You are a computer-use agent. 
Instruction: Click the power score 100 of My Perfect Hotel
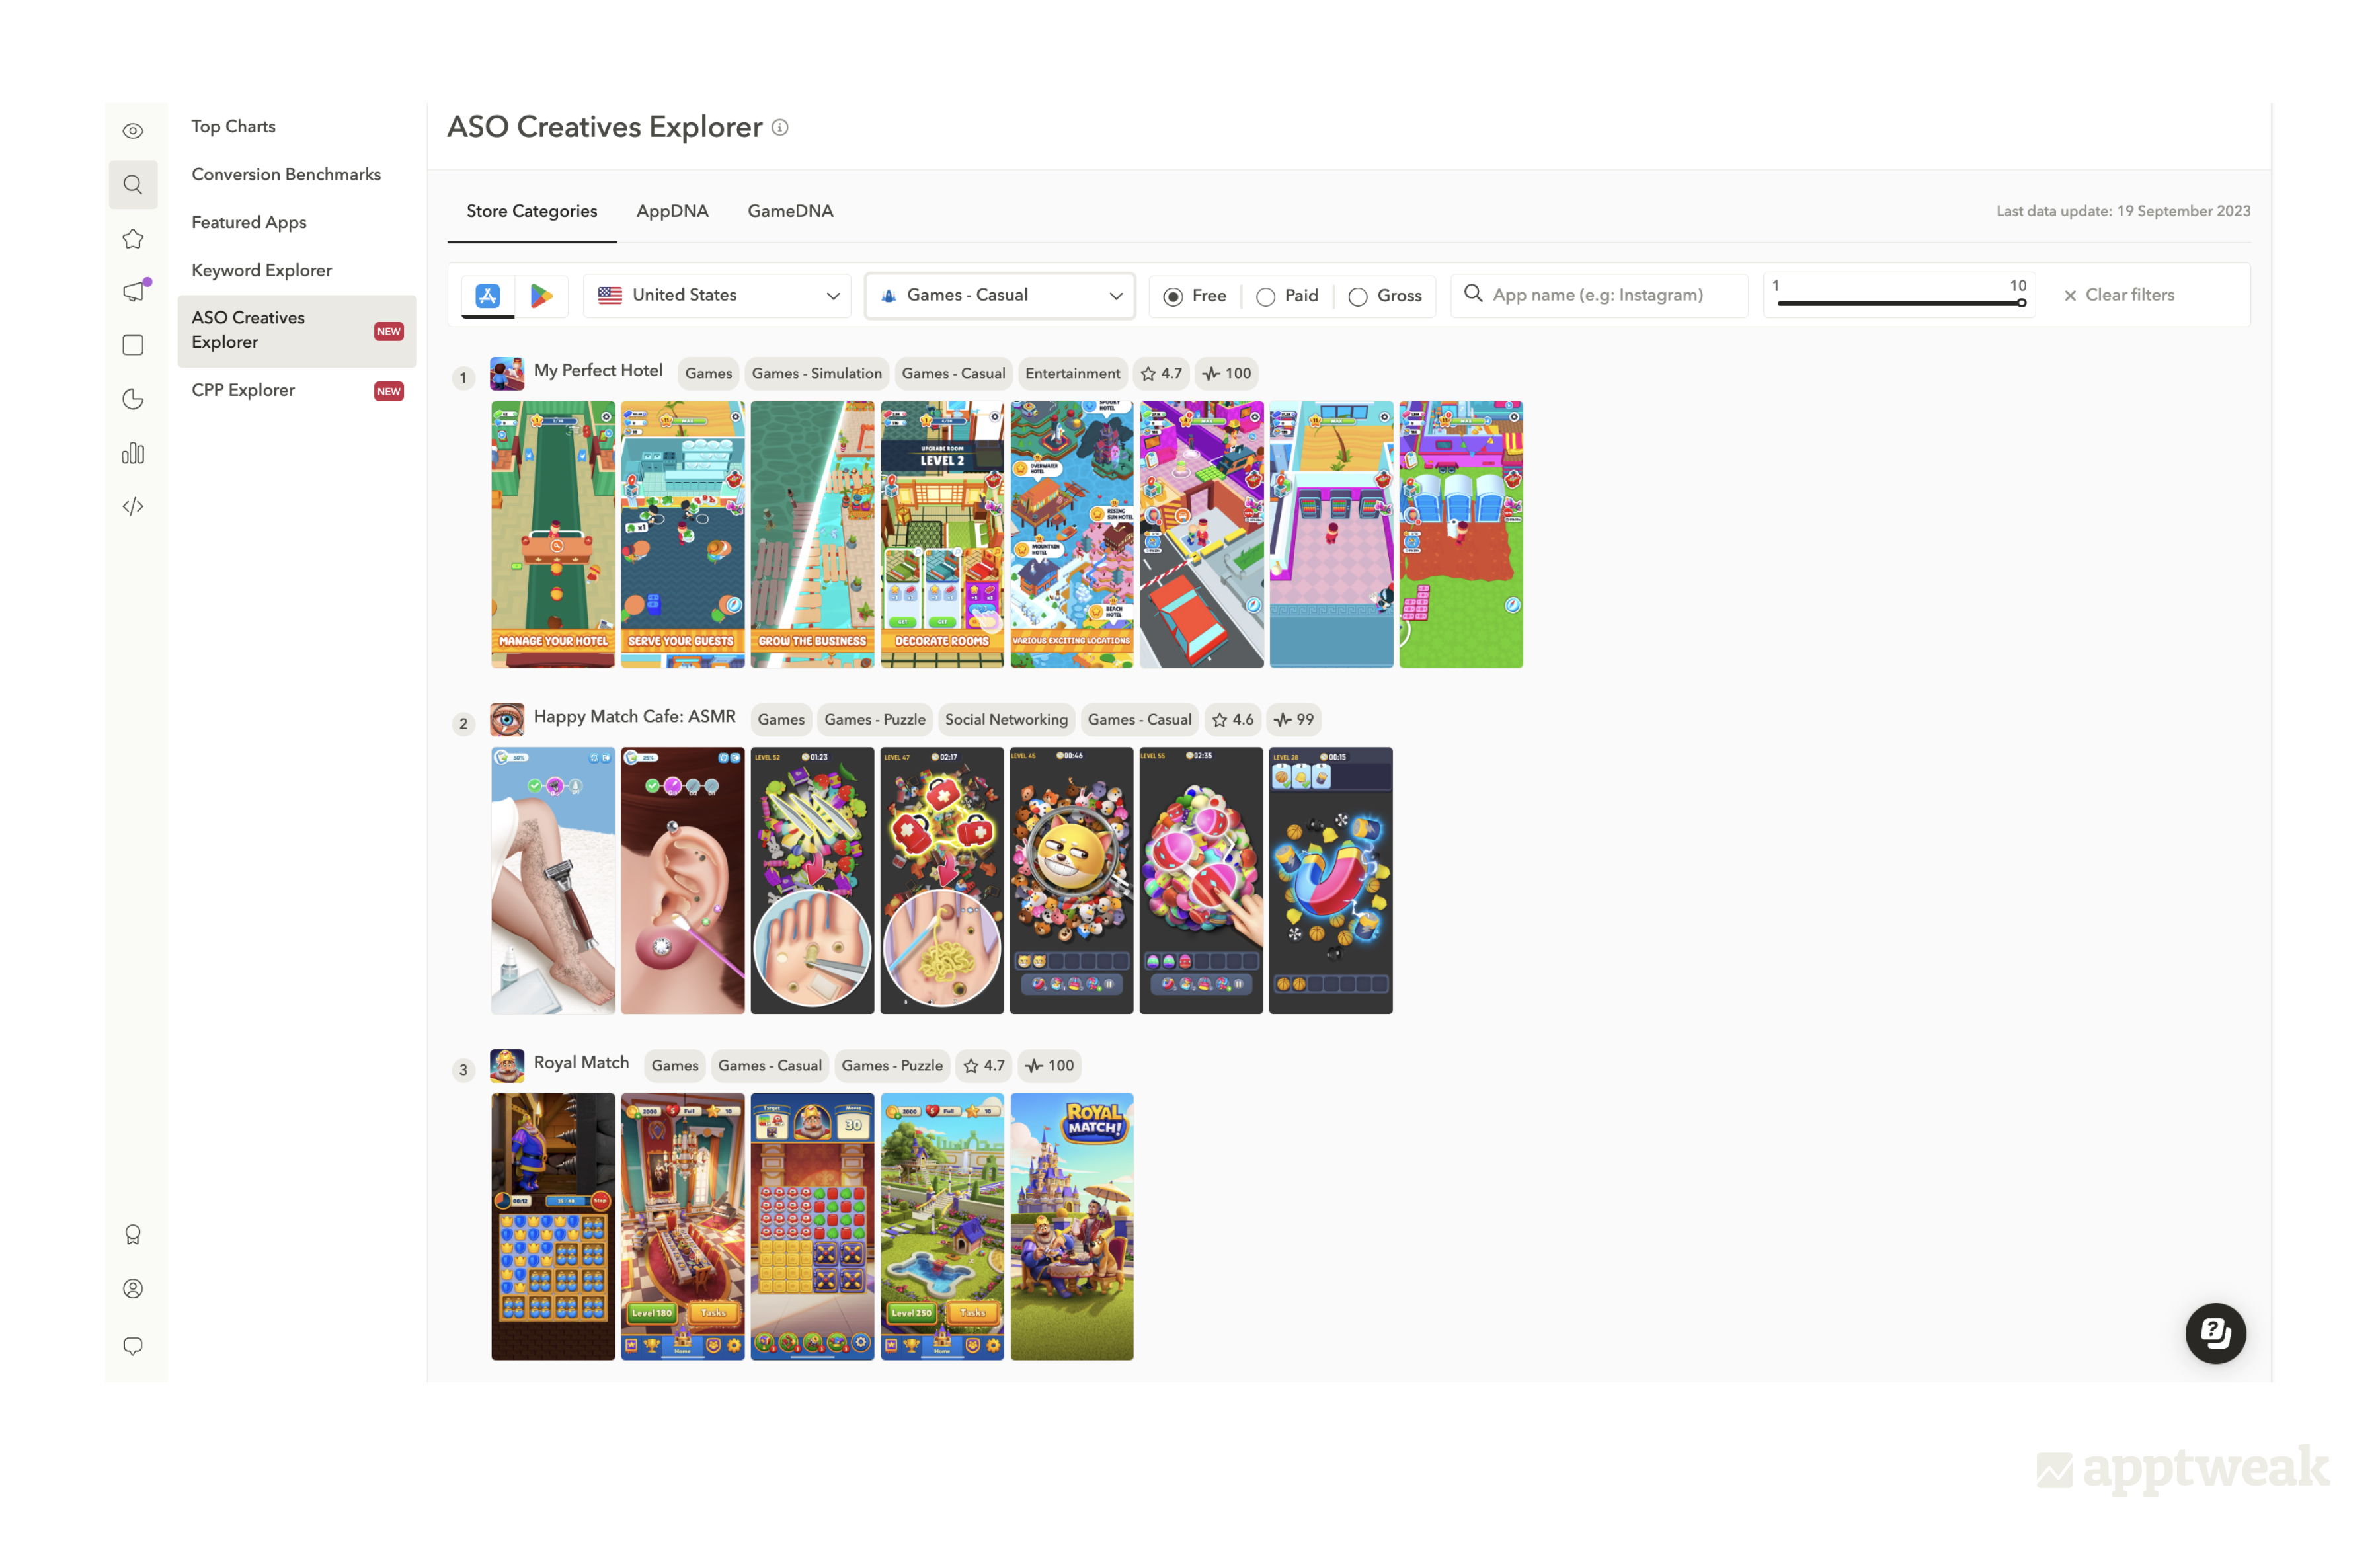tap(1227, 373)
